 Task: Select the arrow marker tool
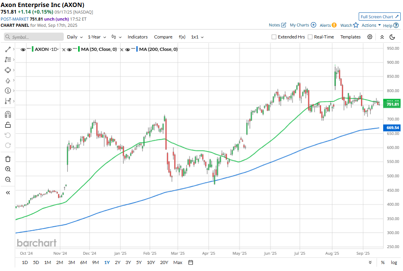[x=8, y=81]
